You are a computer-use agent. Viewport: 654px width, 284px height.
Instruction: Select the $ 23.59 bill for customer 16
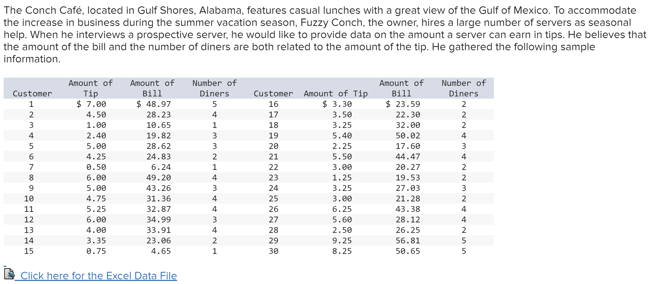403,104
